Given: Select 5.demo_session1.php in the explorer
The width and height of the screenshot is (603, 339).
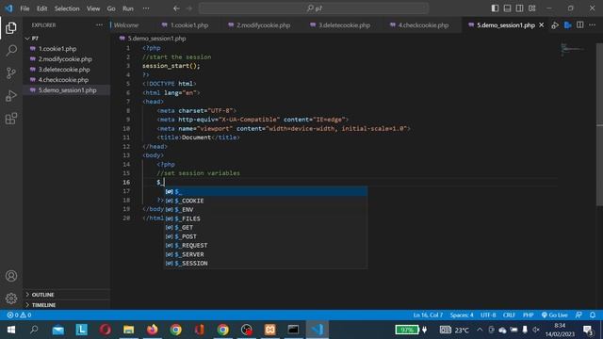Looking at the screenshot, I should [67, 90].
